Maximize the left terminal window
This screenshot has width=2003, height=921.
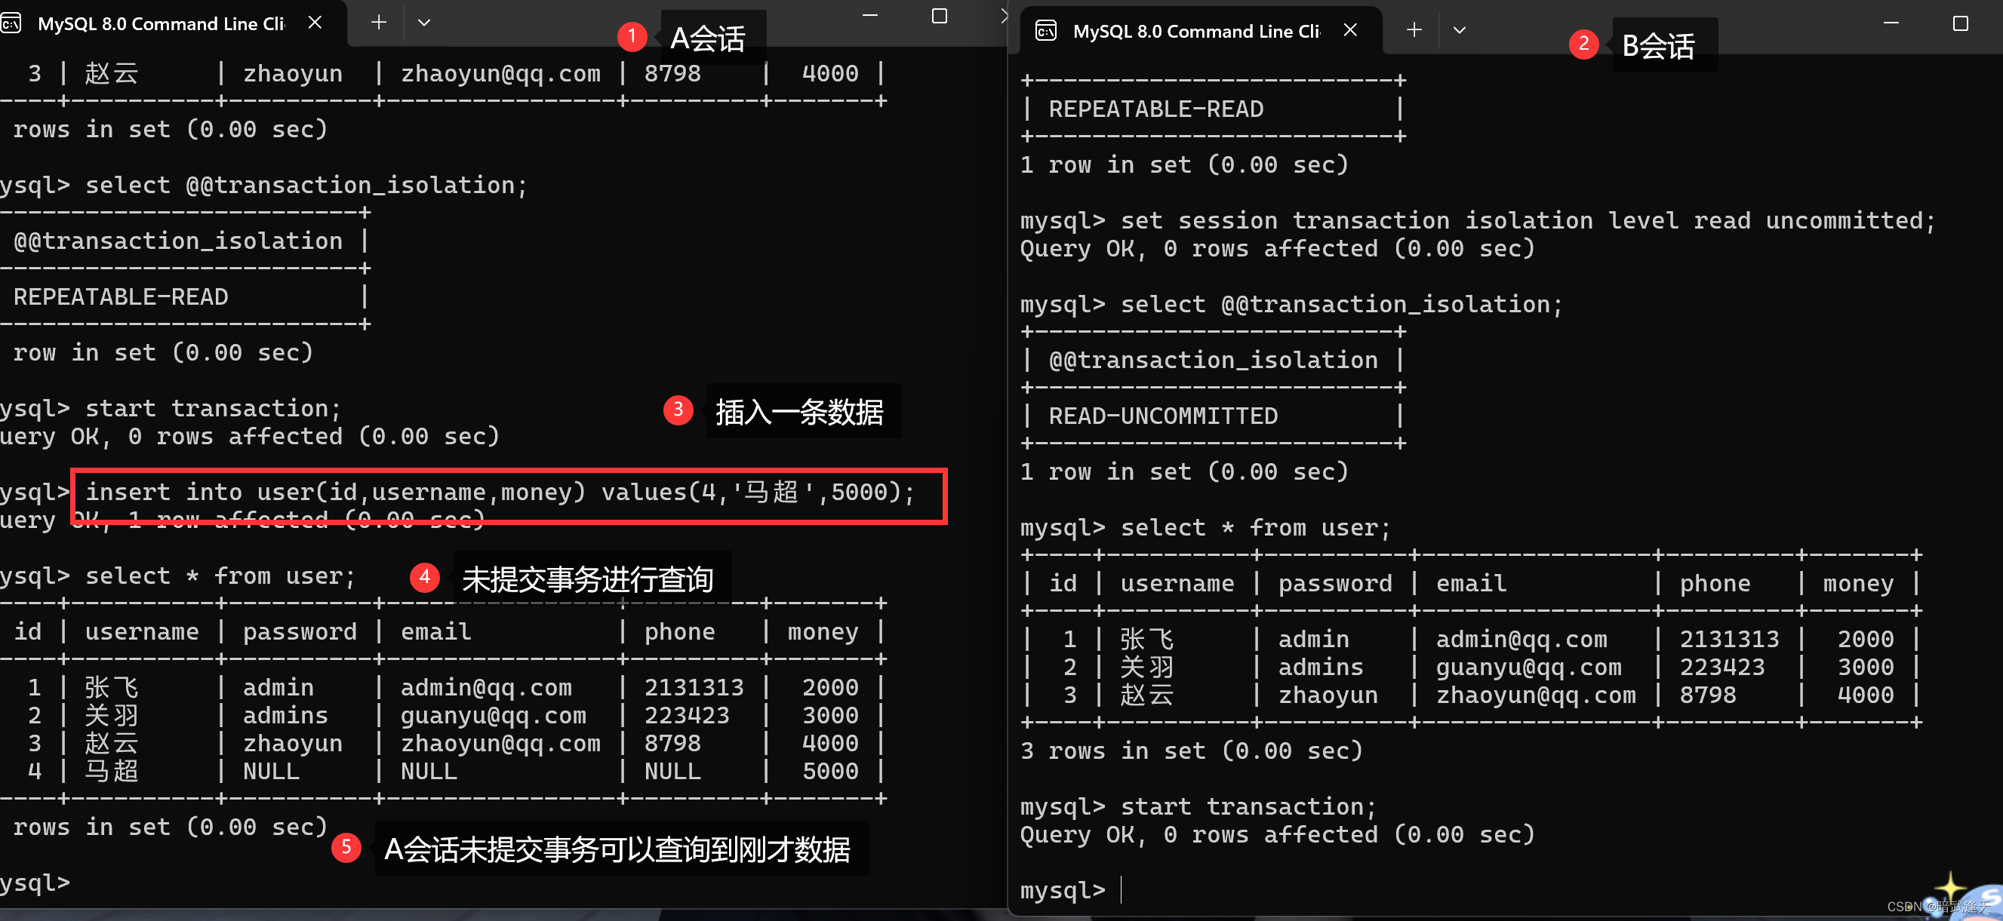[940, 17]
